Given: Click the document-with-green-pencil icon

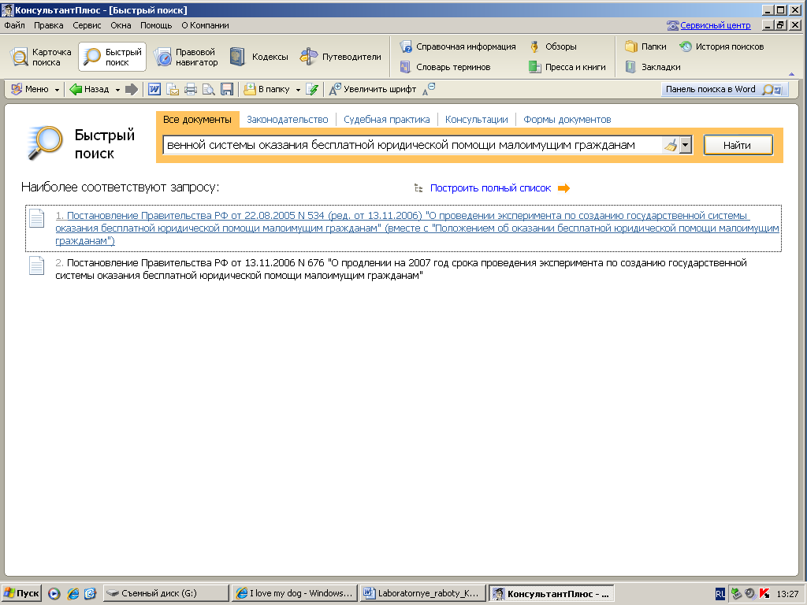Looking at the screenshot, I should 312,89.
